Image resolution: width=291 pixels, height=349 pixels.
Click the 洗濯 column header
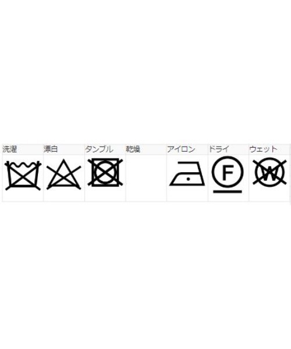9,149
